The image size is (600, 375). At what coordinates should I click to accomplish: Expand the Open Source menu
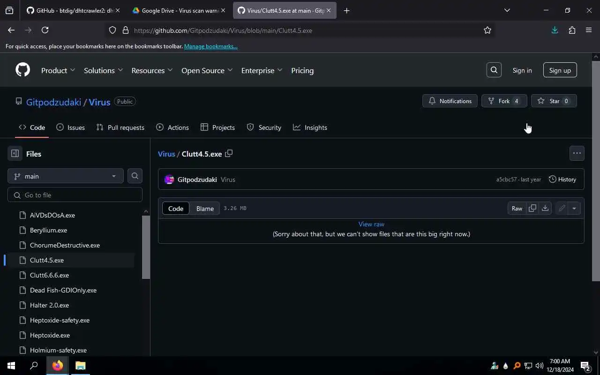click(207, 70)
